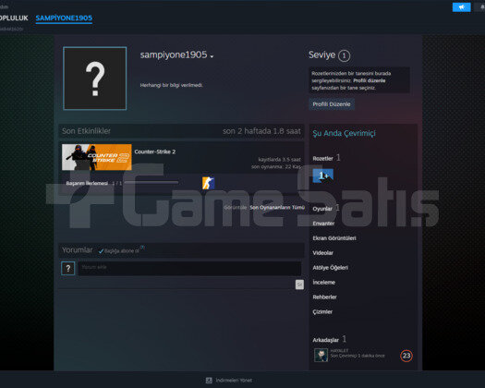Click the 'Yorum ekle' comment input field
Image resolution: width=485 pixels, height=388 pixels.
(x=189, y=269)
